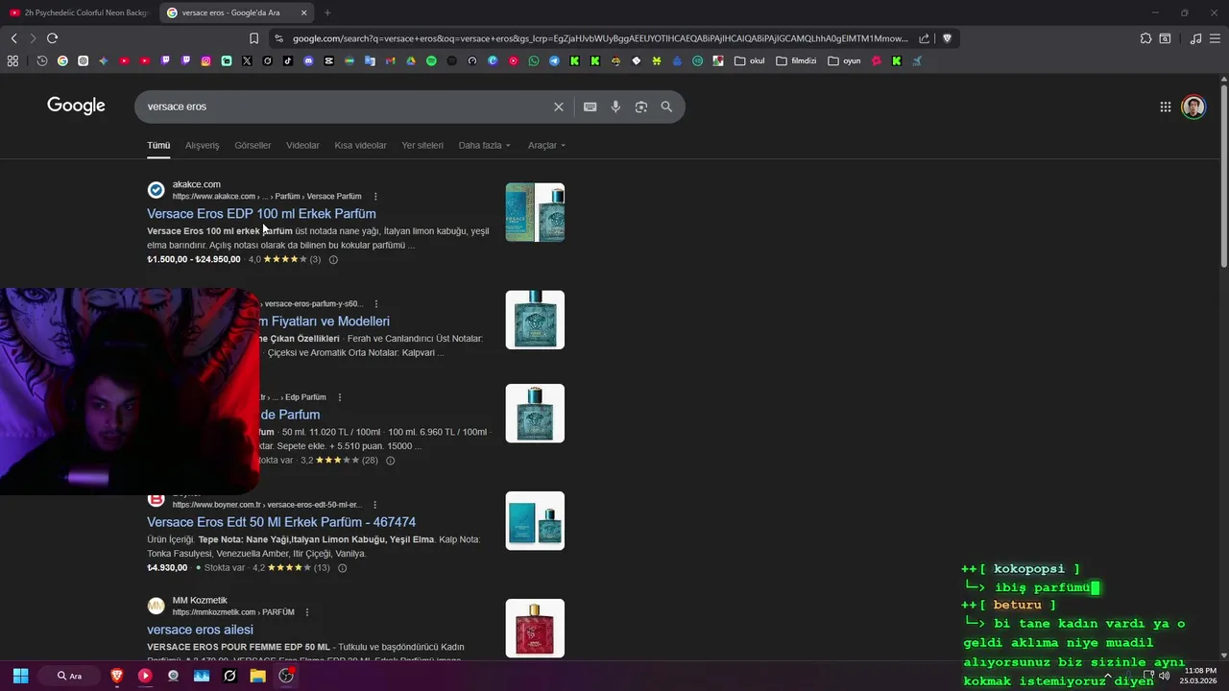The height and width of the screenshot is (691, 1229).
Task: Start voice search with microphone icon
Action: [615, 107]
